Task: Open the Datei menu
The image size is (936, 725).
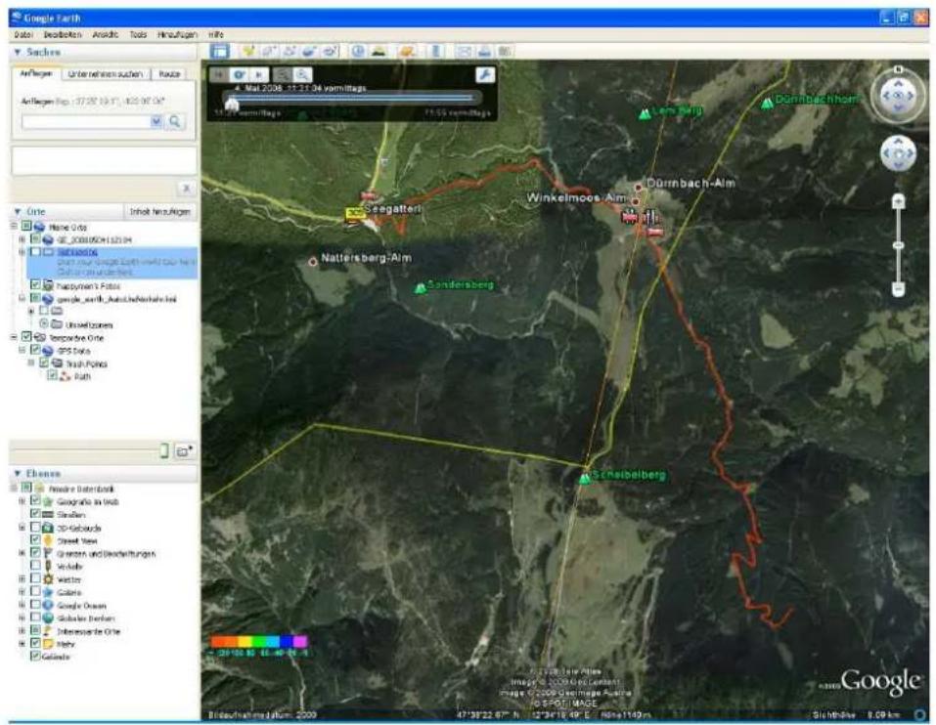Action: click(x=23, y=34)
